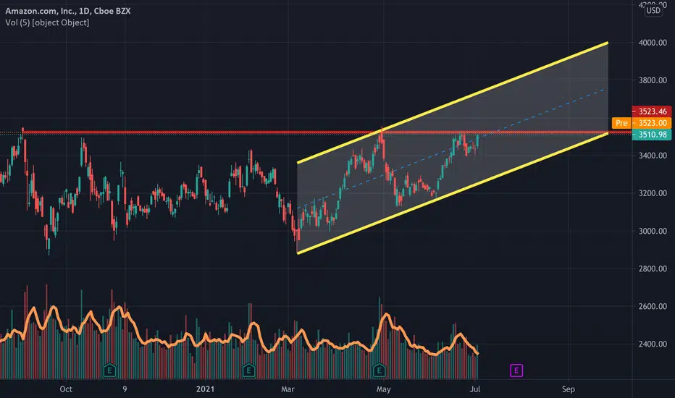This screenshot has height=398, width=675.
Task: Click the 2800.00 price axis label
Action: [x=653, y=268]
